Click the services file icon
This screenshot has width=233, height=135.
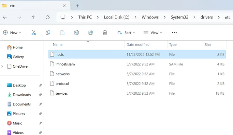click(52, 93)
